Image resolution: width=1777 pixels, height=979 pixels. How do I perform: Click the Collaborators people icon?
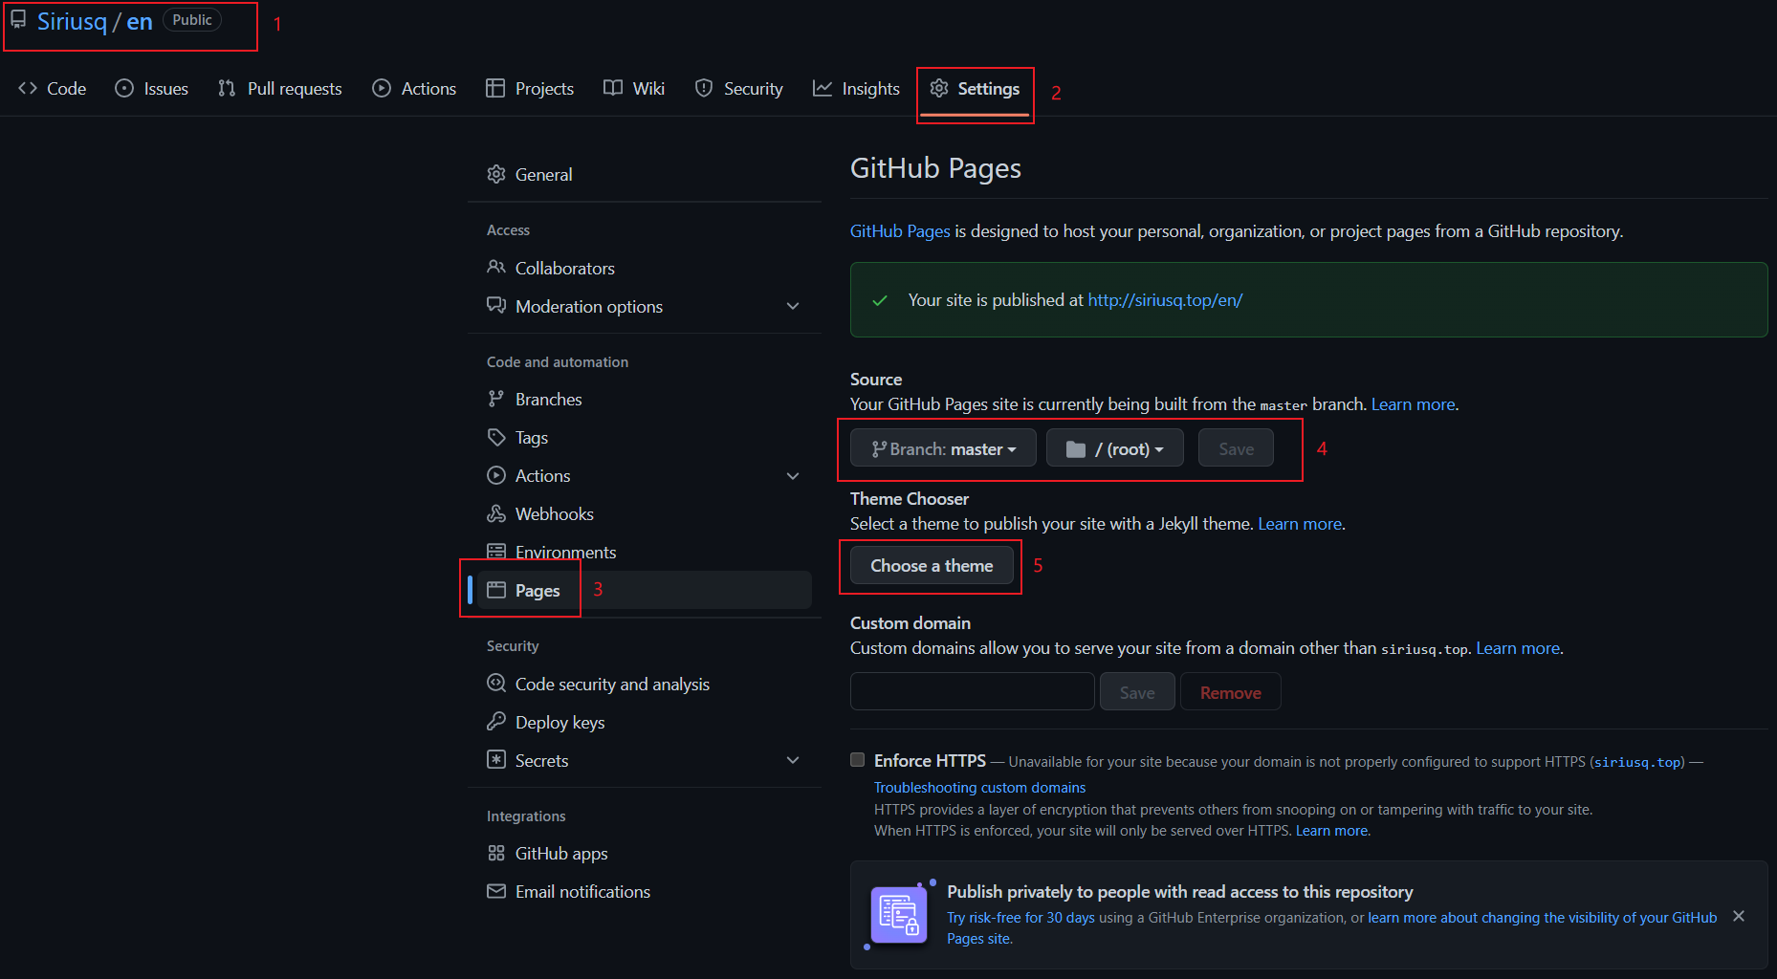click(495, 268)
